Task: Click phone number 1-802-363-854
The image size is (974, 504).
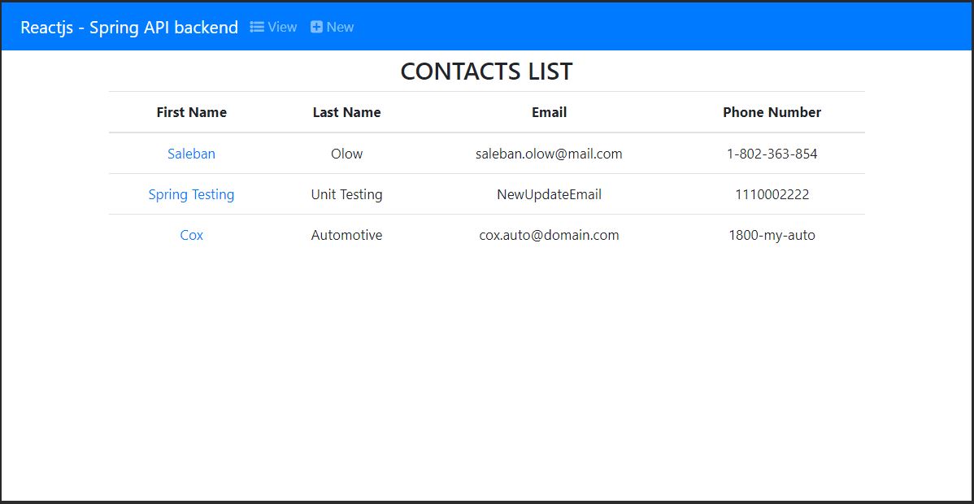Action: pos(772,154)
